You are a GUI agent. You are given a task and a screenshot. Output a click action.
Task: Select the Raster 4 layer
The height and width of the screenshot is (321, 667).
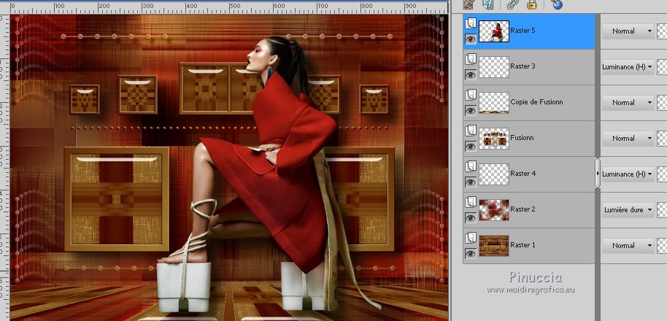523,174
